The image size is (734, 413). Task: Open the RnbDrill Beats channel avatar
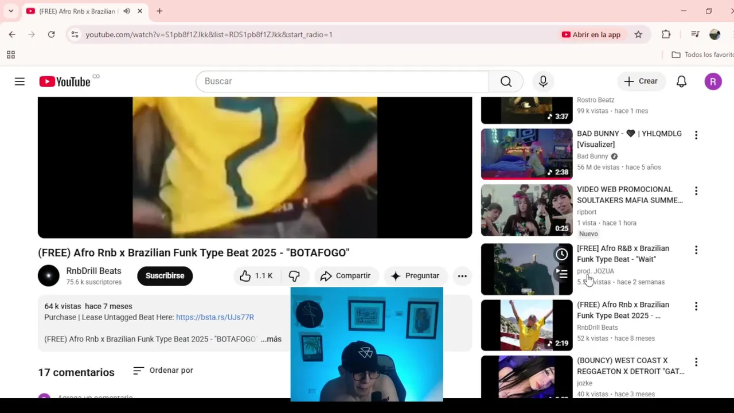49,276
